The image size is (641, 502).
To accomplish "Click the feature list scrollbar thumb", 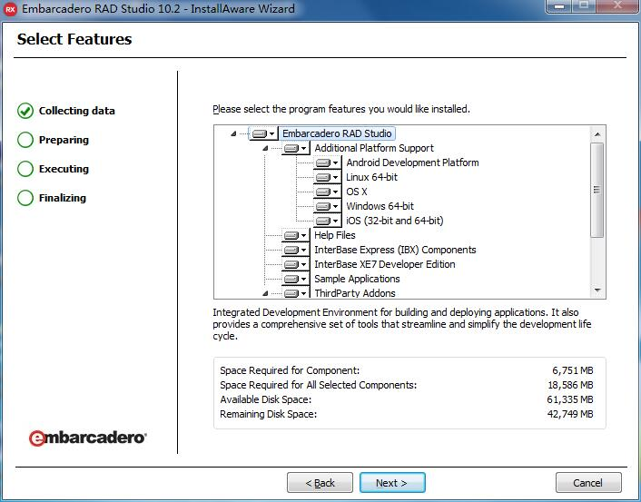I will [597, 190].
